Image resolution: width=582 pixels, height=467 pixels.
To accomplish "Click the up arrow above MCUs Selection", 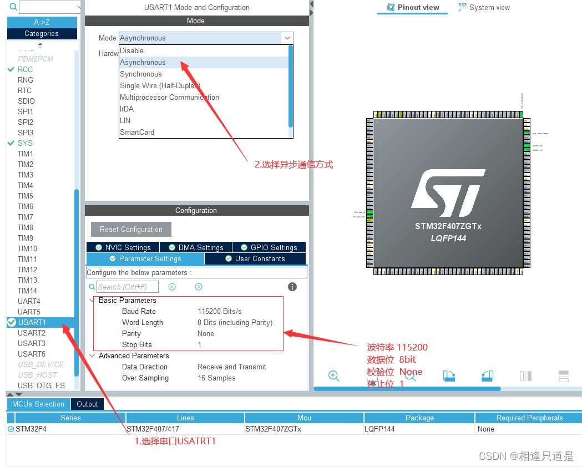I will pos(11,394).
